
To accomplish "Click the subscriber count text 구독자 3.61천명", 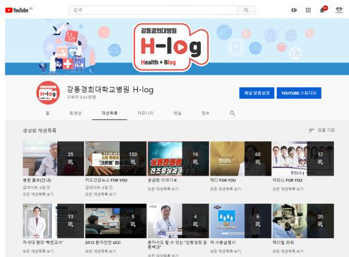I will 81,97.
